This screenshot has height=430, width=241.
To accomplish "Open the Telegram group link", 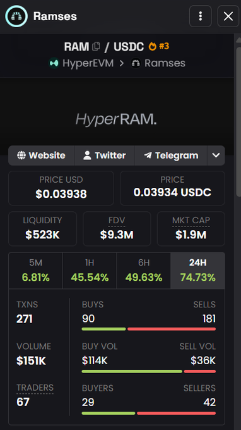I will pyautogui.click(x=171, y=156).
